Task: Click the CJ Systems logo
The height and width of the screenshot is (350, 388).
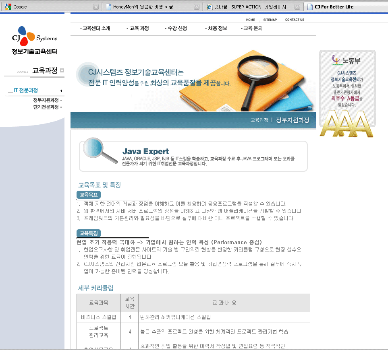Action: coord(35,36)
